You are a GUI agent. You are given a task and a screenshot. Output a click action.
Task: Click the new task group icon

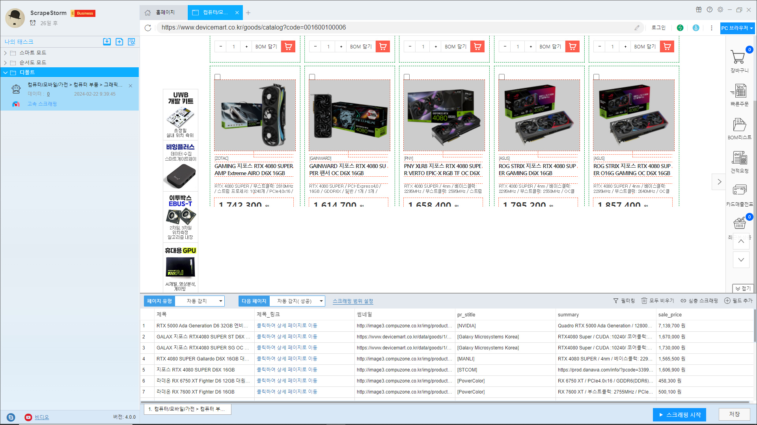pyautogui.click(x=119, y=42)
